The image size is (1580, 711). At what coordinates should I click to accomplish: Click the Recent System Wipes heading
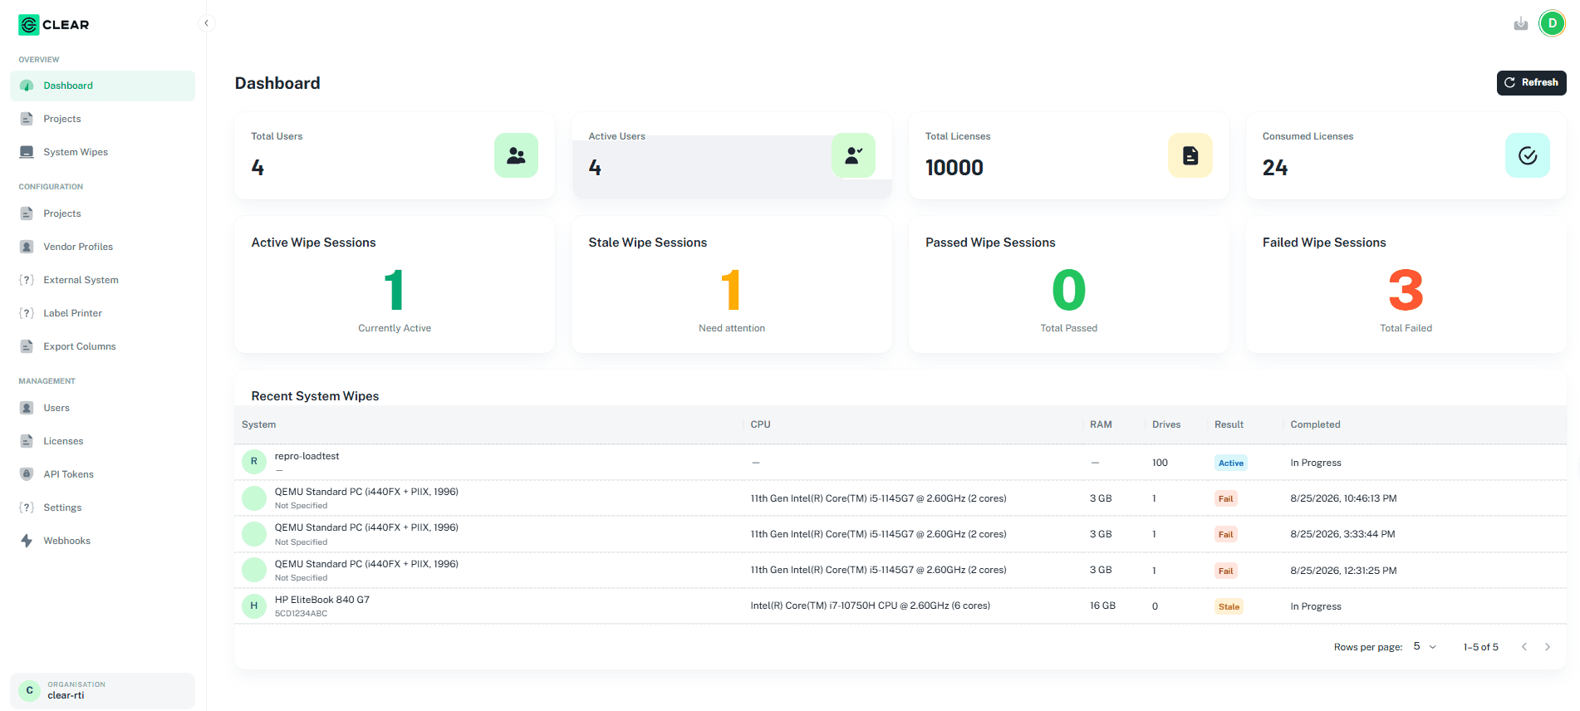[315, 396]
